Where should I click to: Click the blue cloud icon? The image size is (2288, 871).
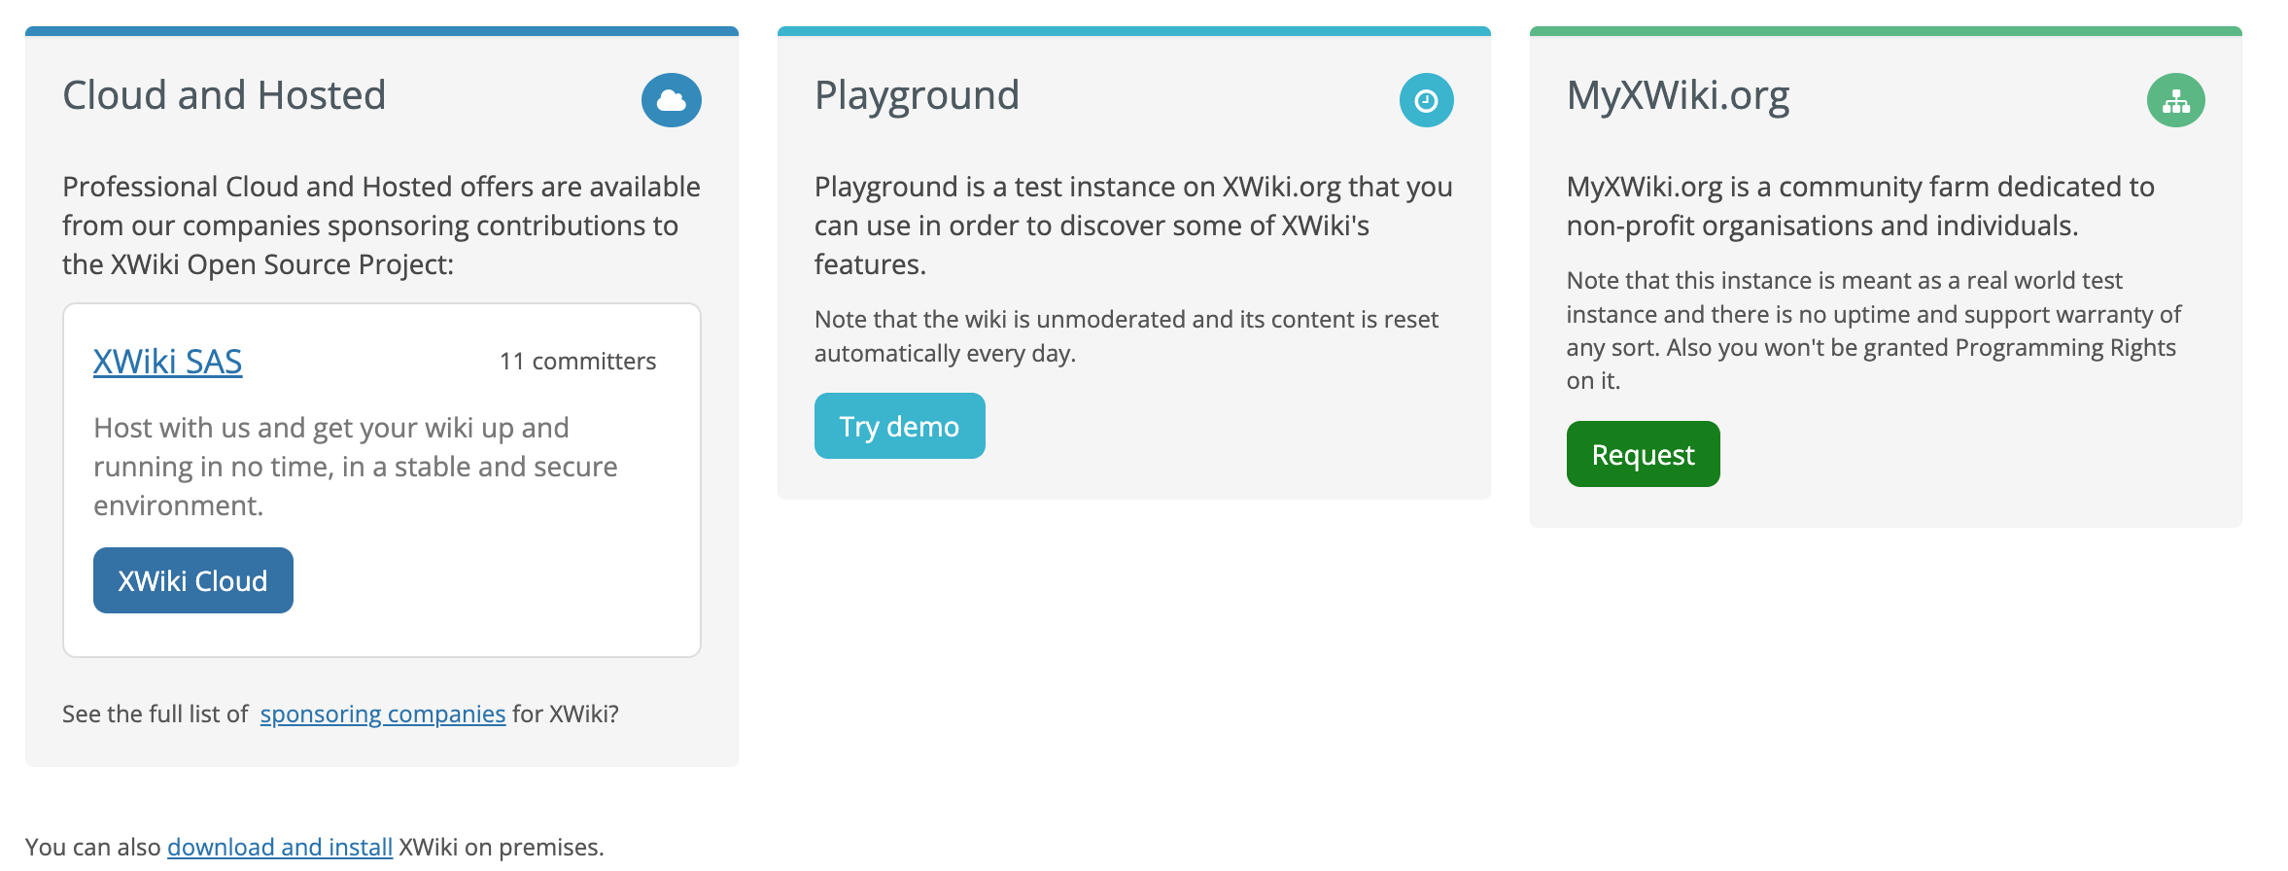coord(671,100)
